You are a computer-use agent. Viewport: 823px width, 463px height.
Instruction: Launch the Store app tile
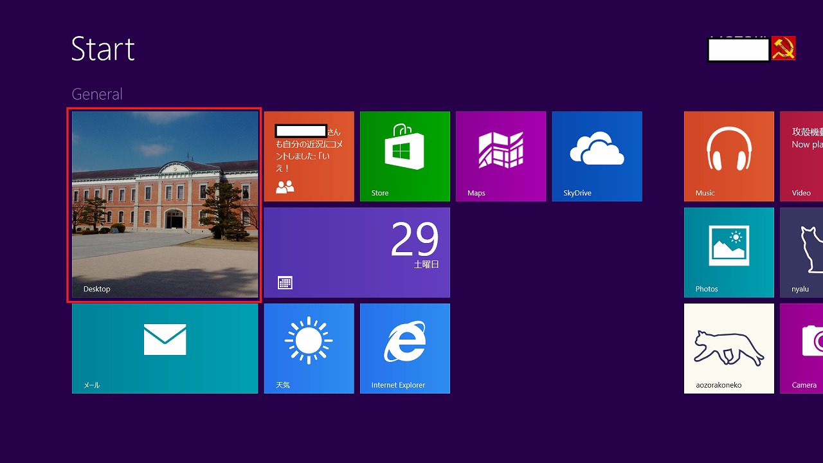pos(405,156)
